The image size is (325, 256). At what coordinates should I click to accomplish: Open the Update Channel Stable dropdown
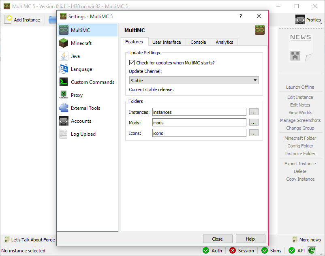pyautogui.click(x=194, y=80)
